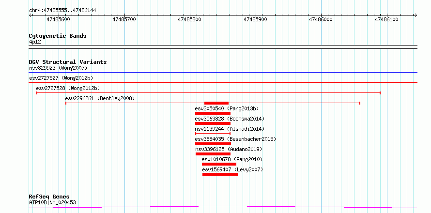Click the esv3684035 red variant bar
This screenshot has width=431, height=213.
coord(213,144)
